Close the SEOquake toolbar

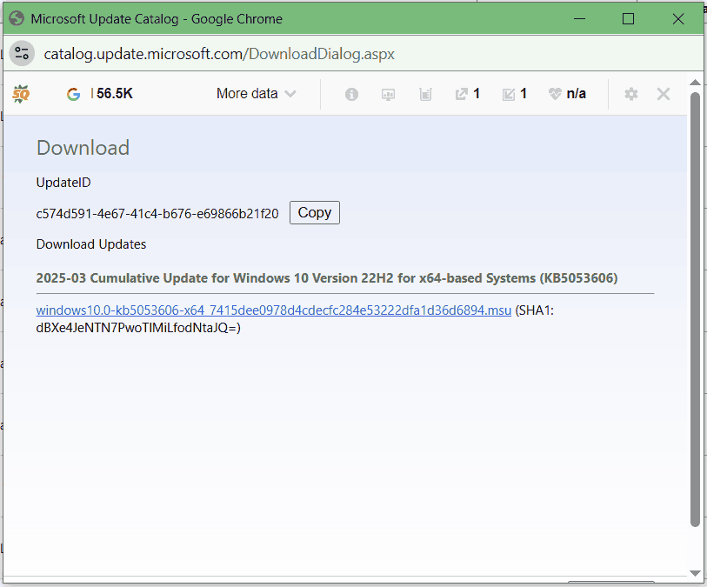pos(664,94)
